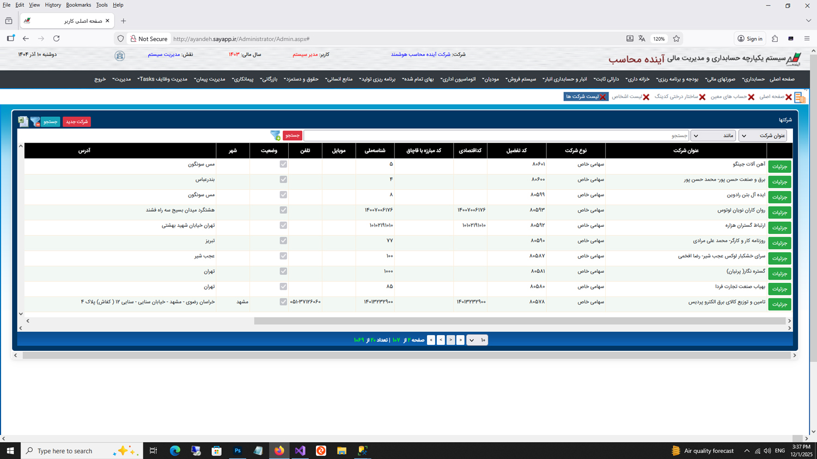
Task: Open the عنوان شرکت search field dropdown
Action: tap(762, 135)
